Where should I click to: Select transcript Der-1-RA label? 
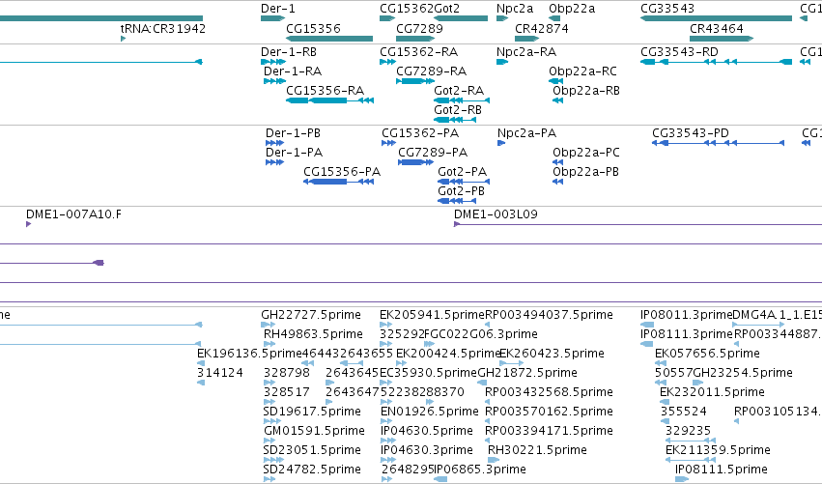293,71
